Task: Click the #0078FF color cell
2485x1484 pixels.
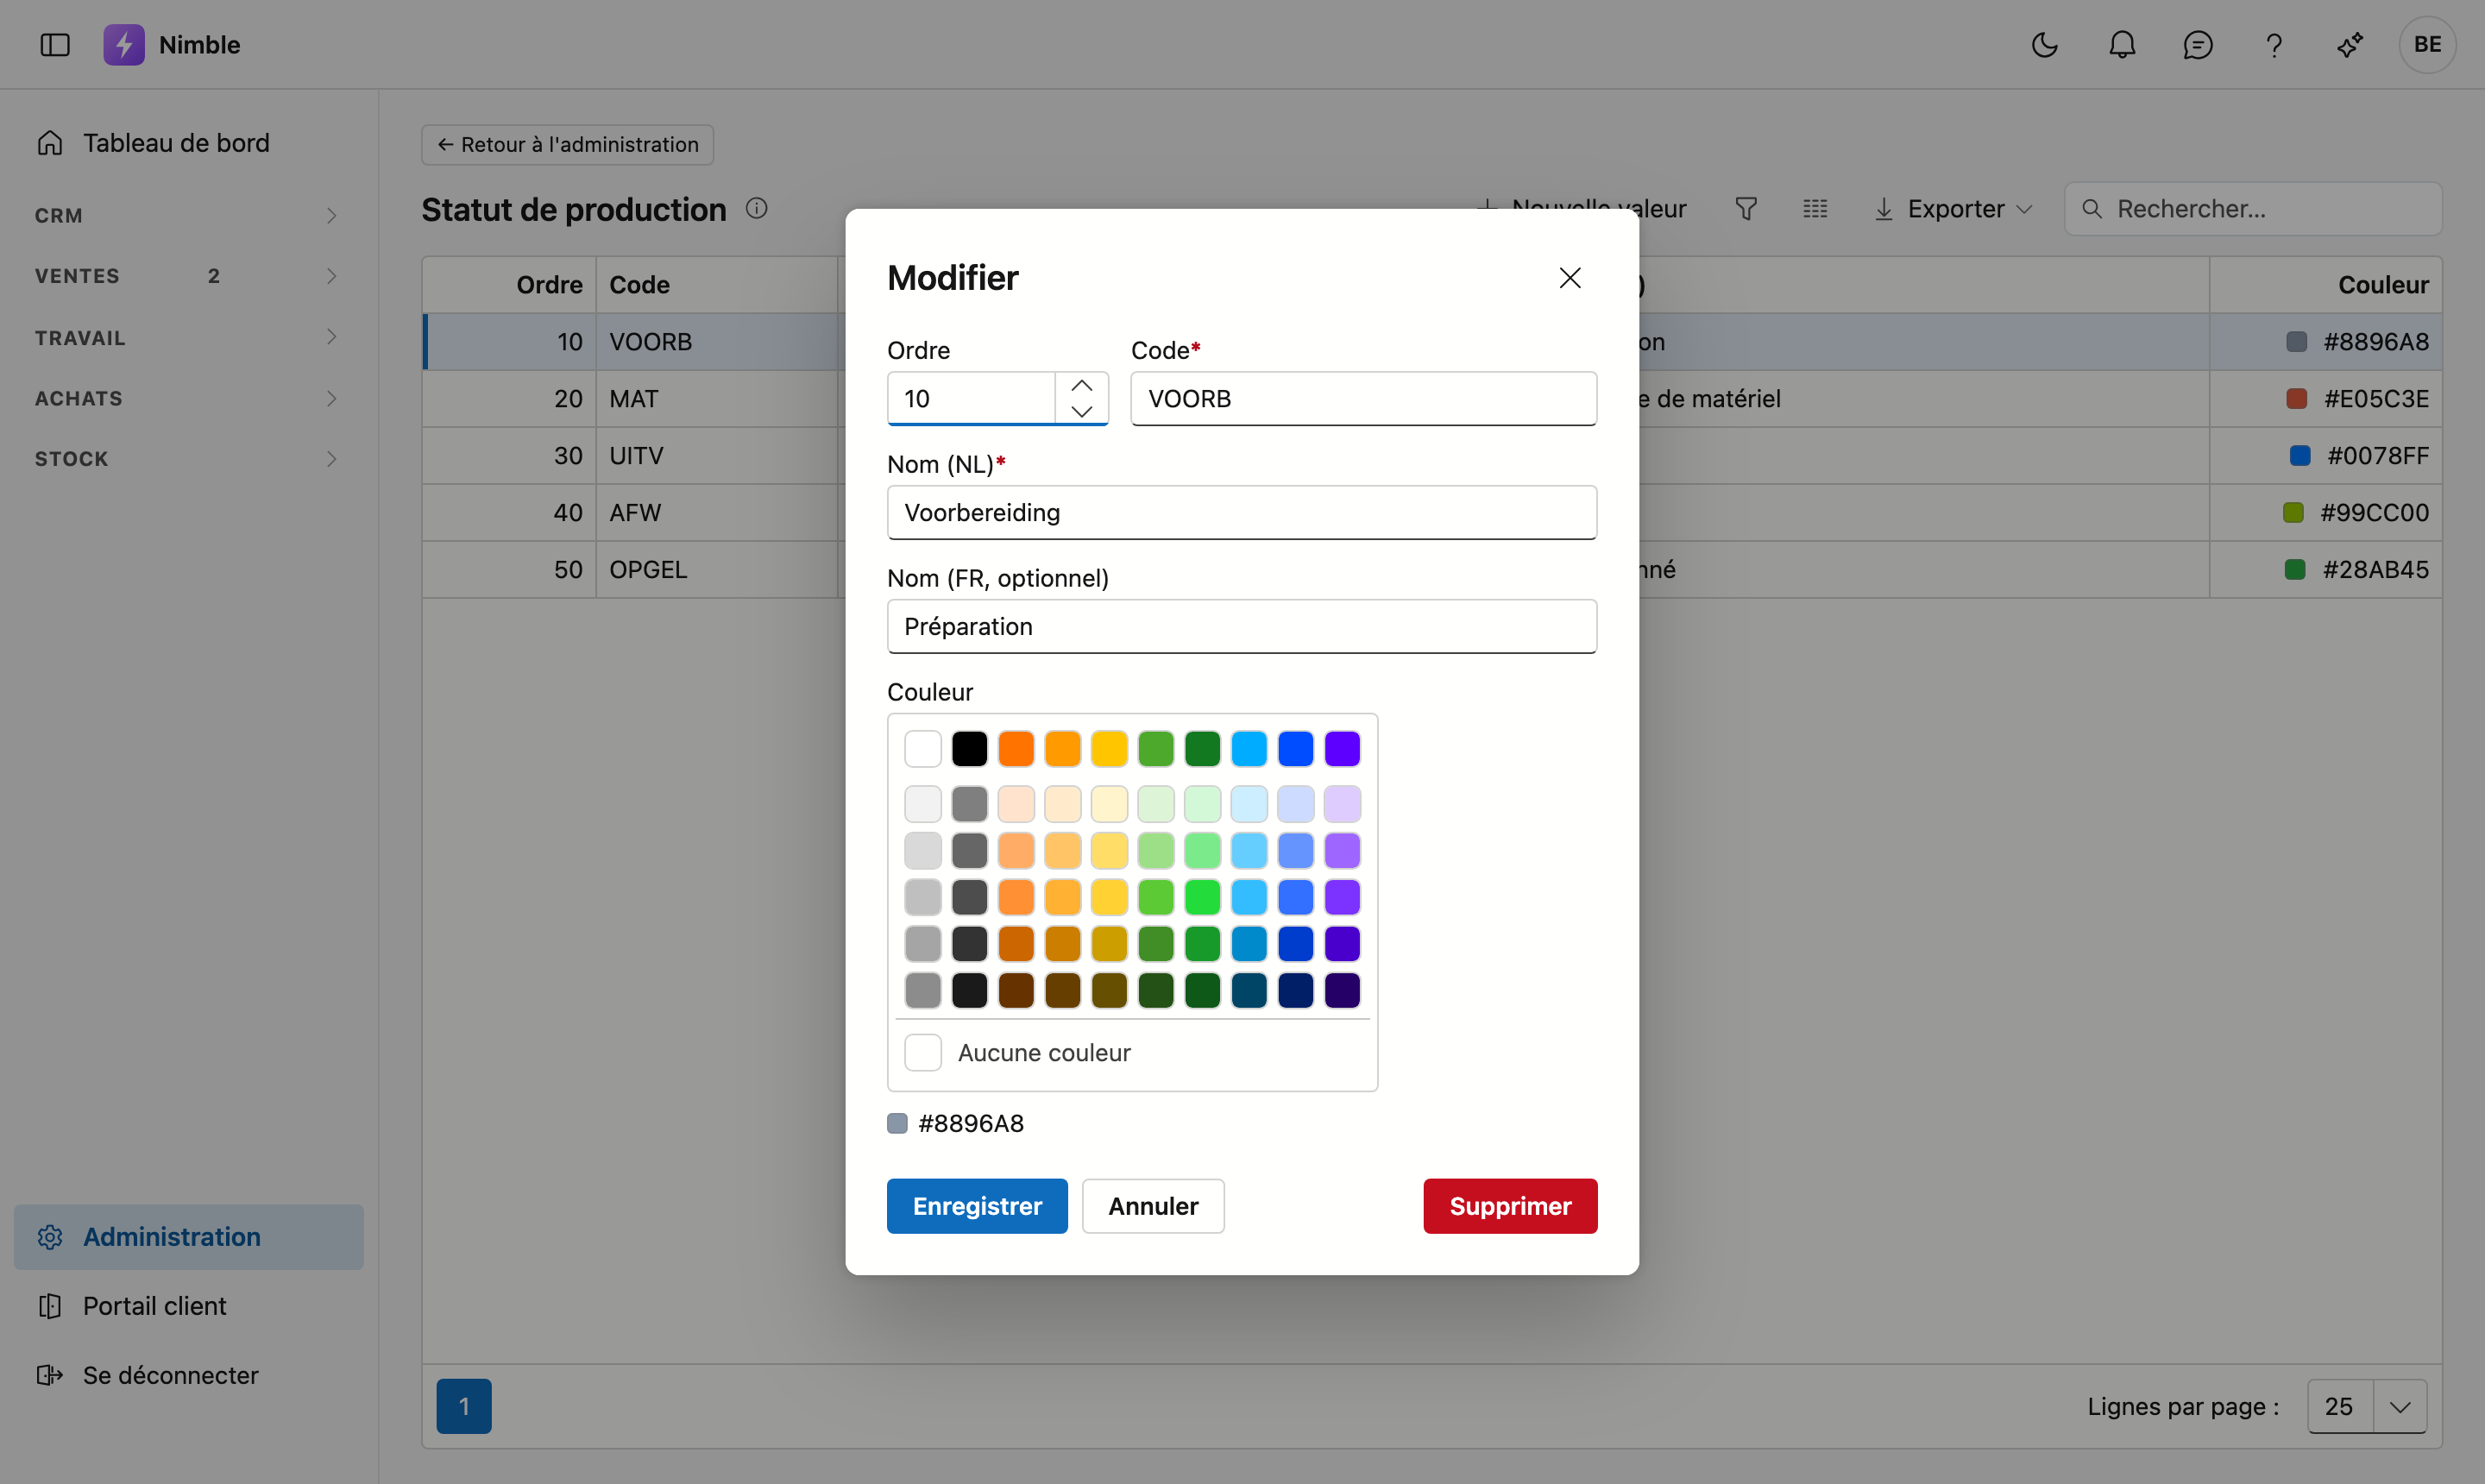Action: [2326, 456]
